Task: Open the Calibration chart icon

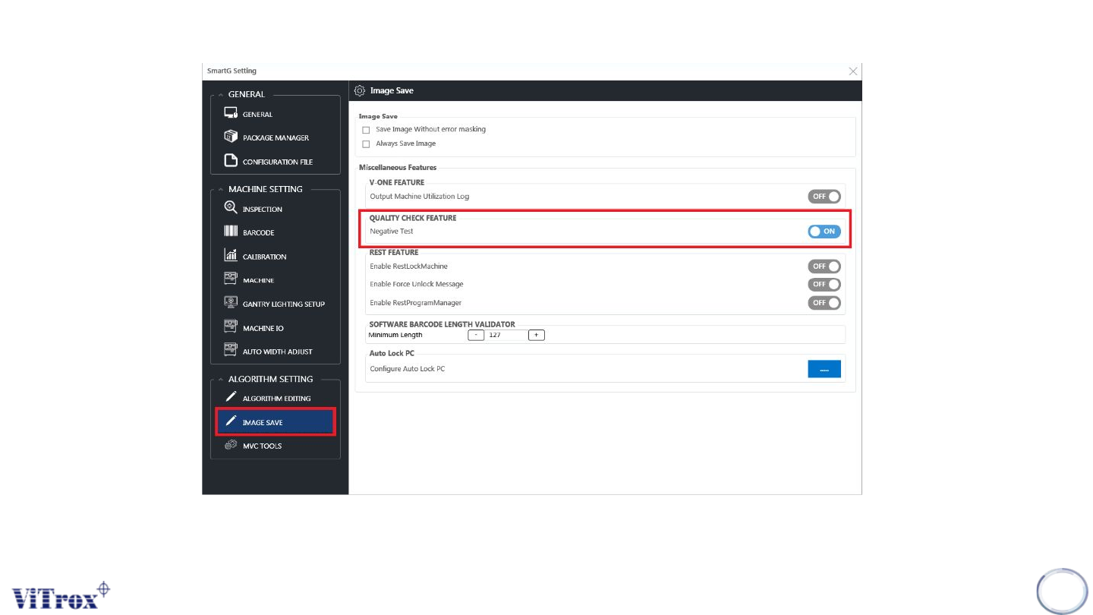Action: (x=232, y=256)
